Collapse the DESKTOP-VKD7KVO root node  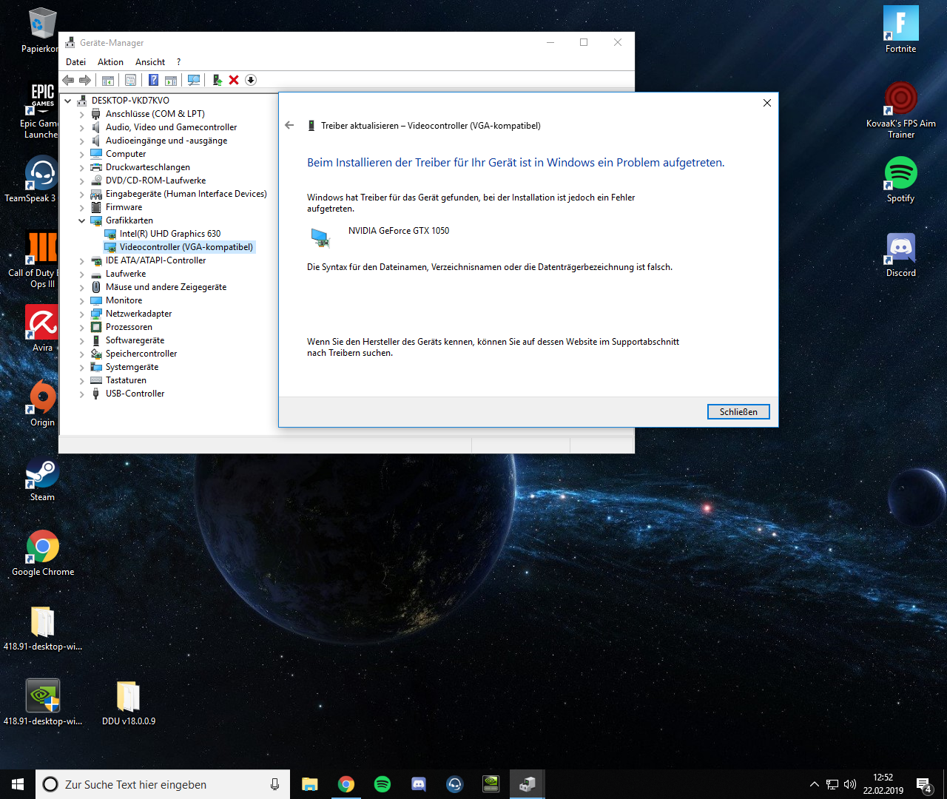coord(68,101)
